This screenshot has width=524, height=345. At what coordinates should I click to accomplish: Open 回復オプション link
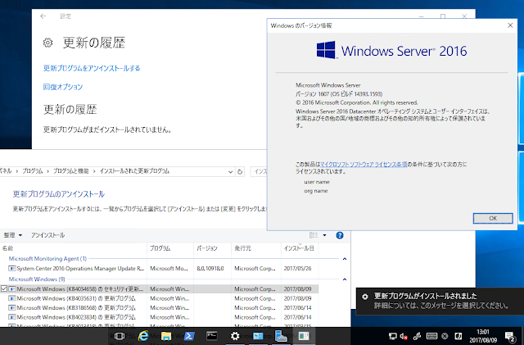pos(63,87)
